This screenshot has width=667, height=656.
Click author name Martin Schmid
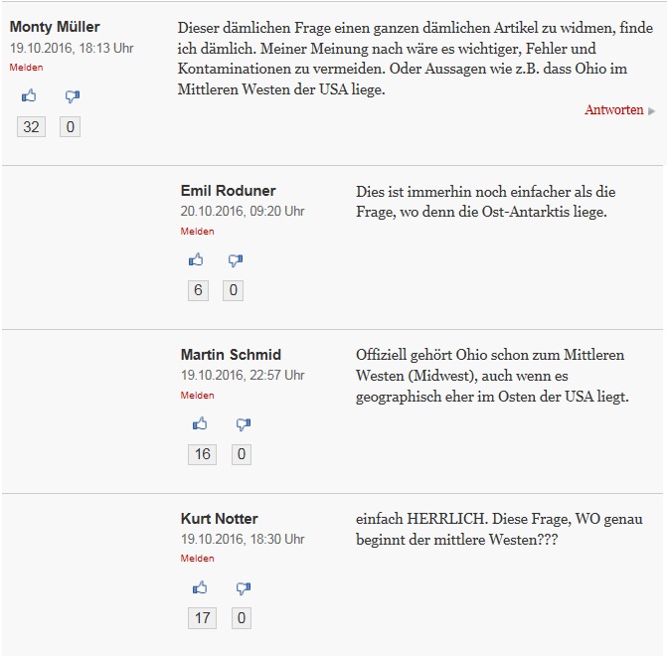(x=231, y=354)
